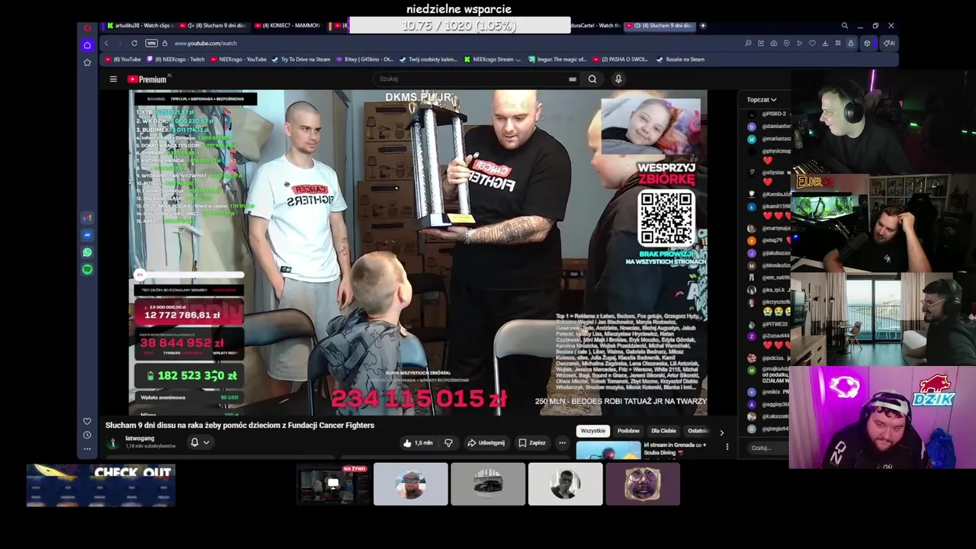Open sidebar history clock icon

[x=87, y=435]
